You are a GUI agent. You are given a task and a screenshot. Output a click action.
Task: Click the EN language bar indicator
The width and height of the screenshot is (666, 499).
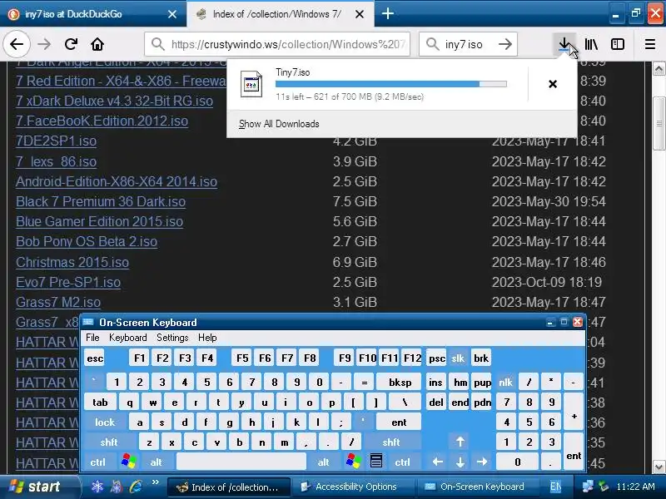coord(555,487)
